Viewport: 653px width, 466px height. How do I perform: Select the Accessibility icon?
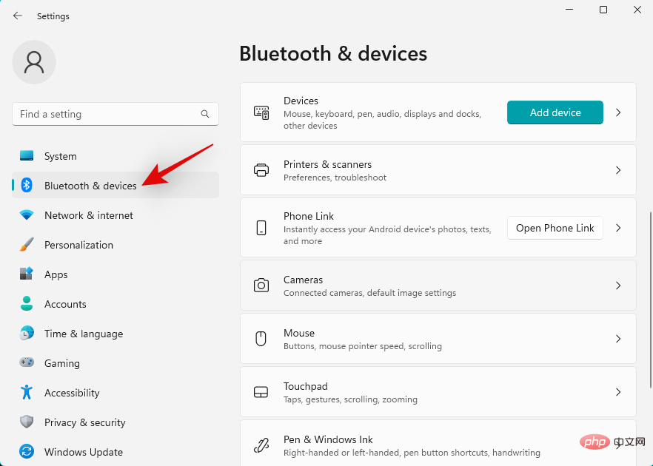27,393
